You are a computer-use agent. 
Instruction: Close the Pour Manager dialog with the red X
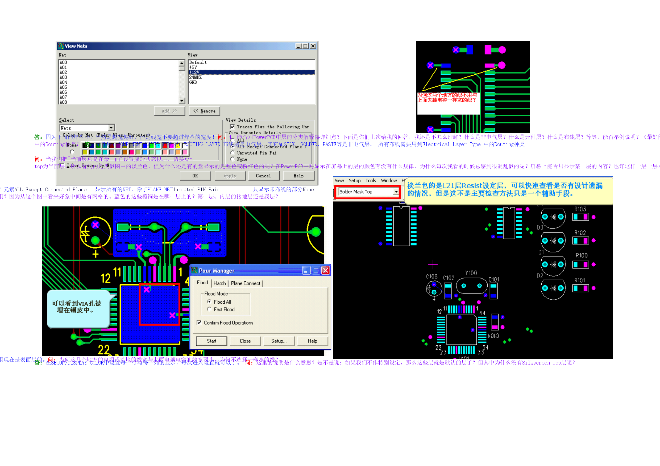(x=325, y=270)
